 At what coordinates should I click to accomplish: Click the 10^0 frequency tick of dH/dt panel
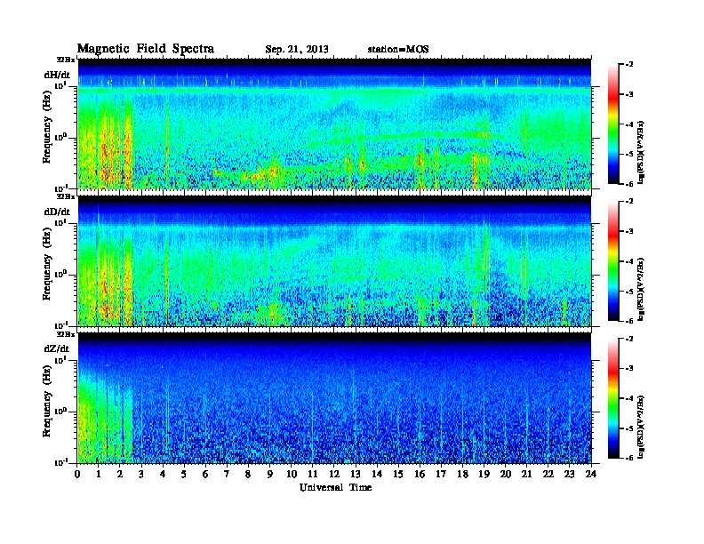coord(60,137)
